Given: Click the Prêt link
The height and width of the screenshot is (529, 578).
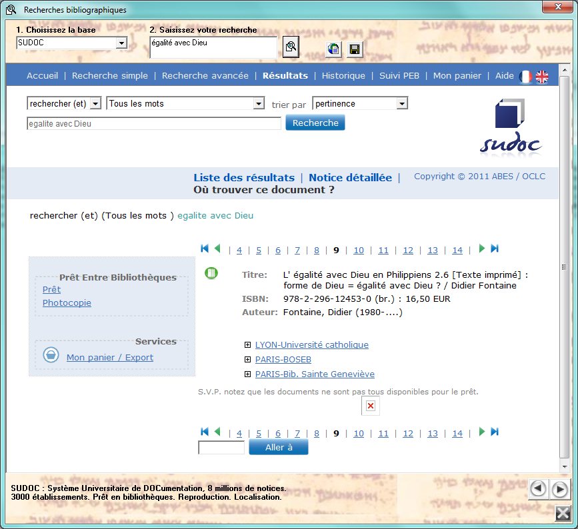Looking at the screenshot, I should pos(51,290).
